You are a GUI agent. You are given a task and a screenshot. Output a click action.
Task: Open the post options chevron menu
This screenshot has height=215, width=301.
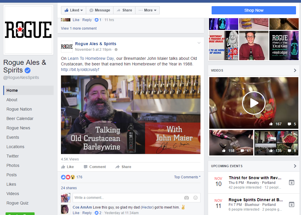click(x=199, y=43)
